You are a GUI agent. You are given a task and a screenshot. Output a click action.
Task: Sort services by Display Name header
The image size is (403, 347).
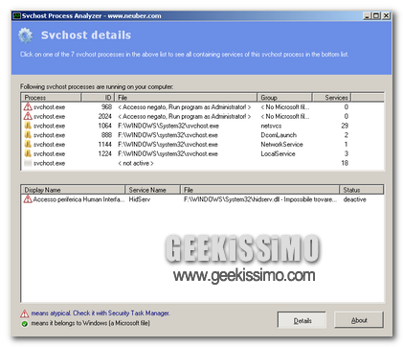73,190
